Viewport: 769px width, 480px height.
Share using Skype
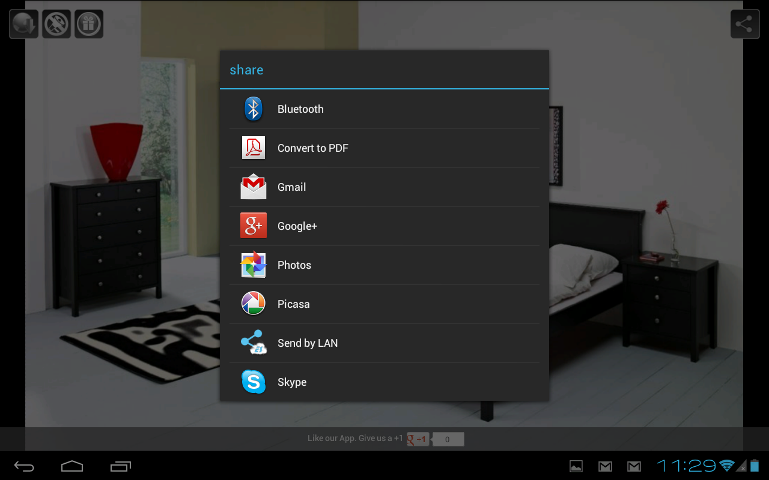click(x=384, y=382)
